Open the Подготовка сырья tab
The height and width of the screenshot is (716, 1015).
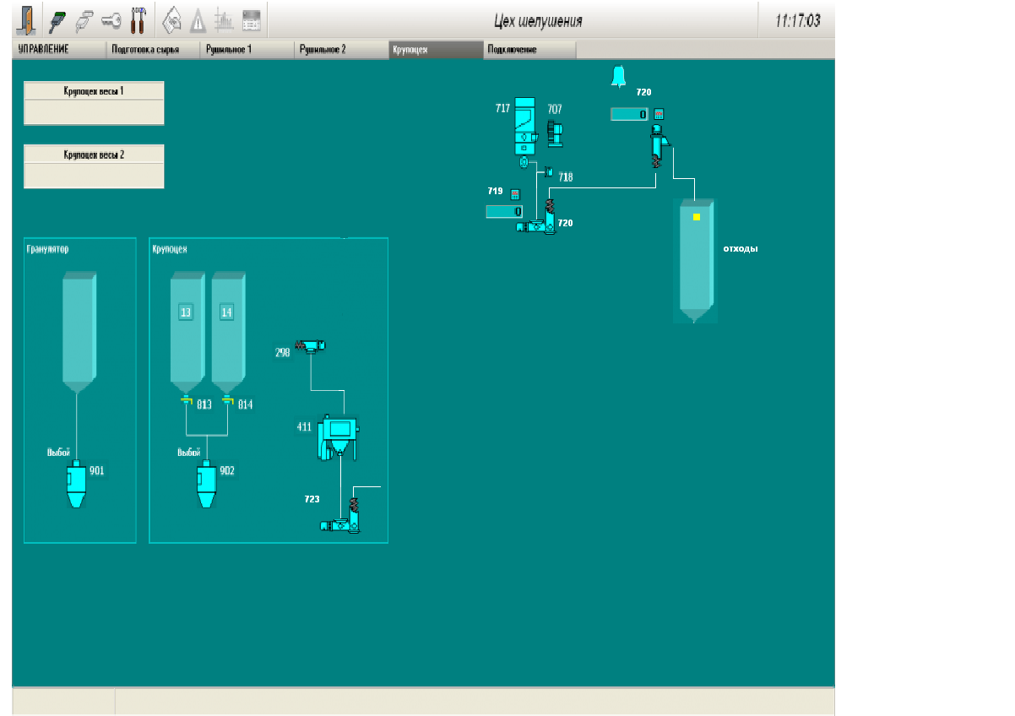pyautogui.click(x=152, y=50)
